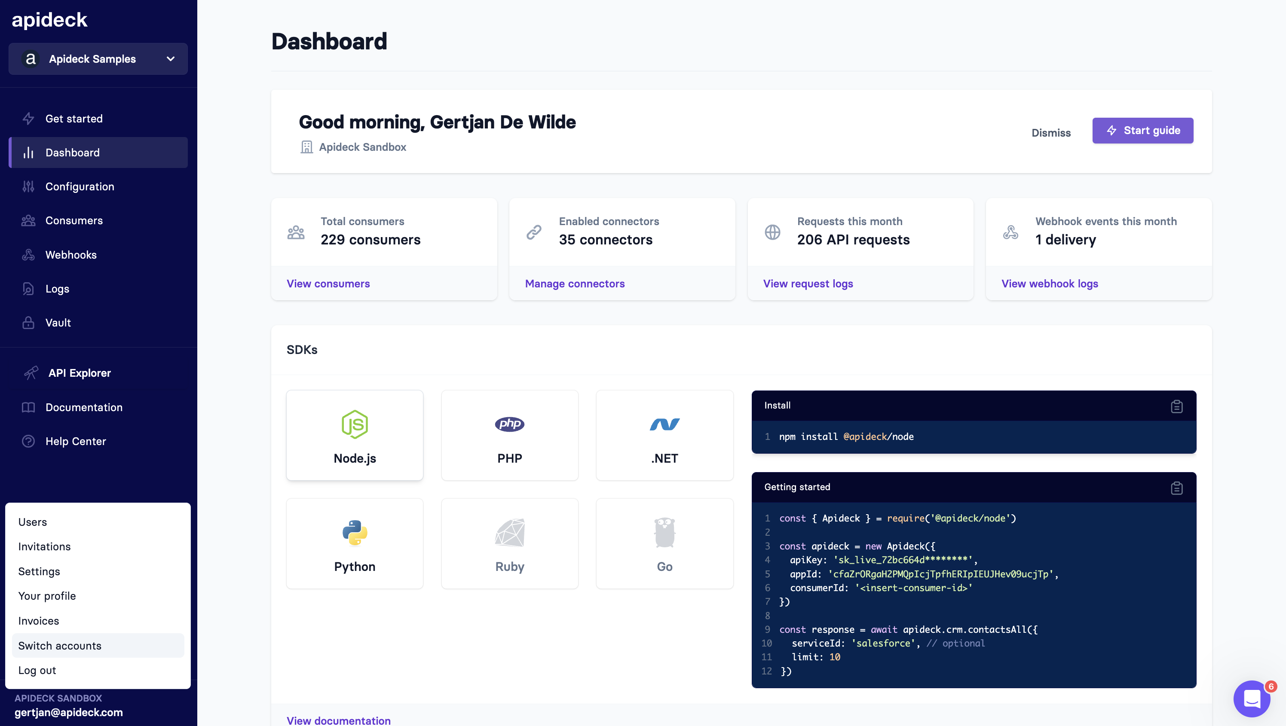Open the View documentation link
1286x726 pixels.
click(338, 720)
